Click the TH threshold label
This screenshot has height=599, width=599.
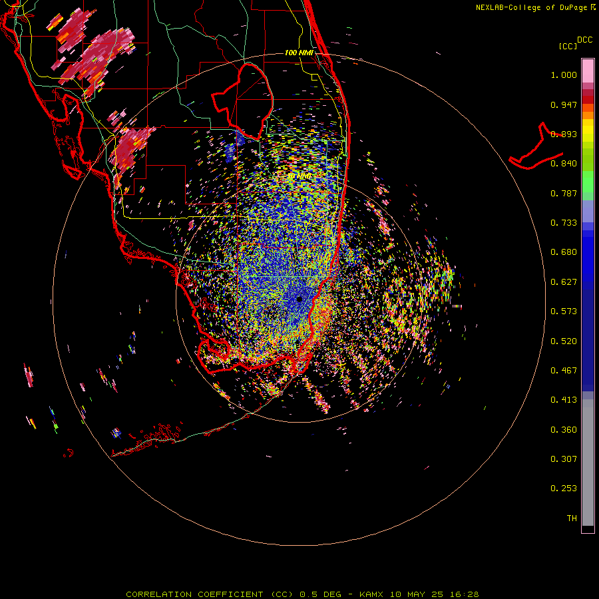coord(572,518)
